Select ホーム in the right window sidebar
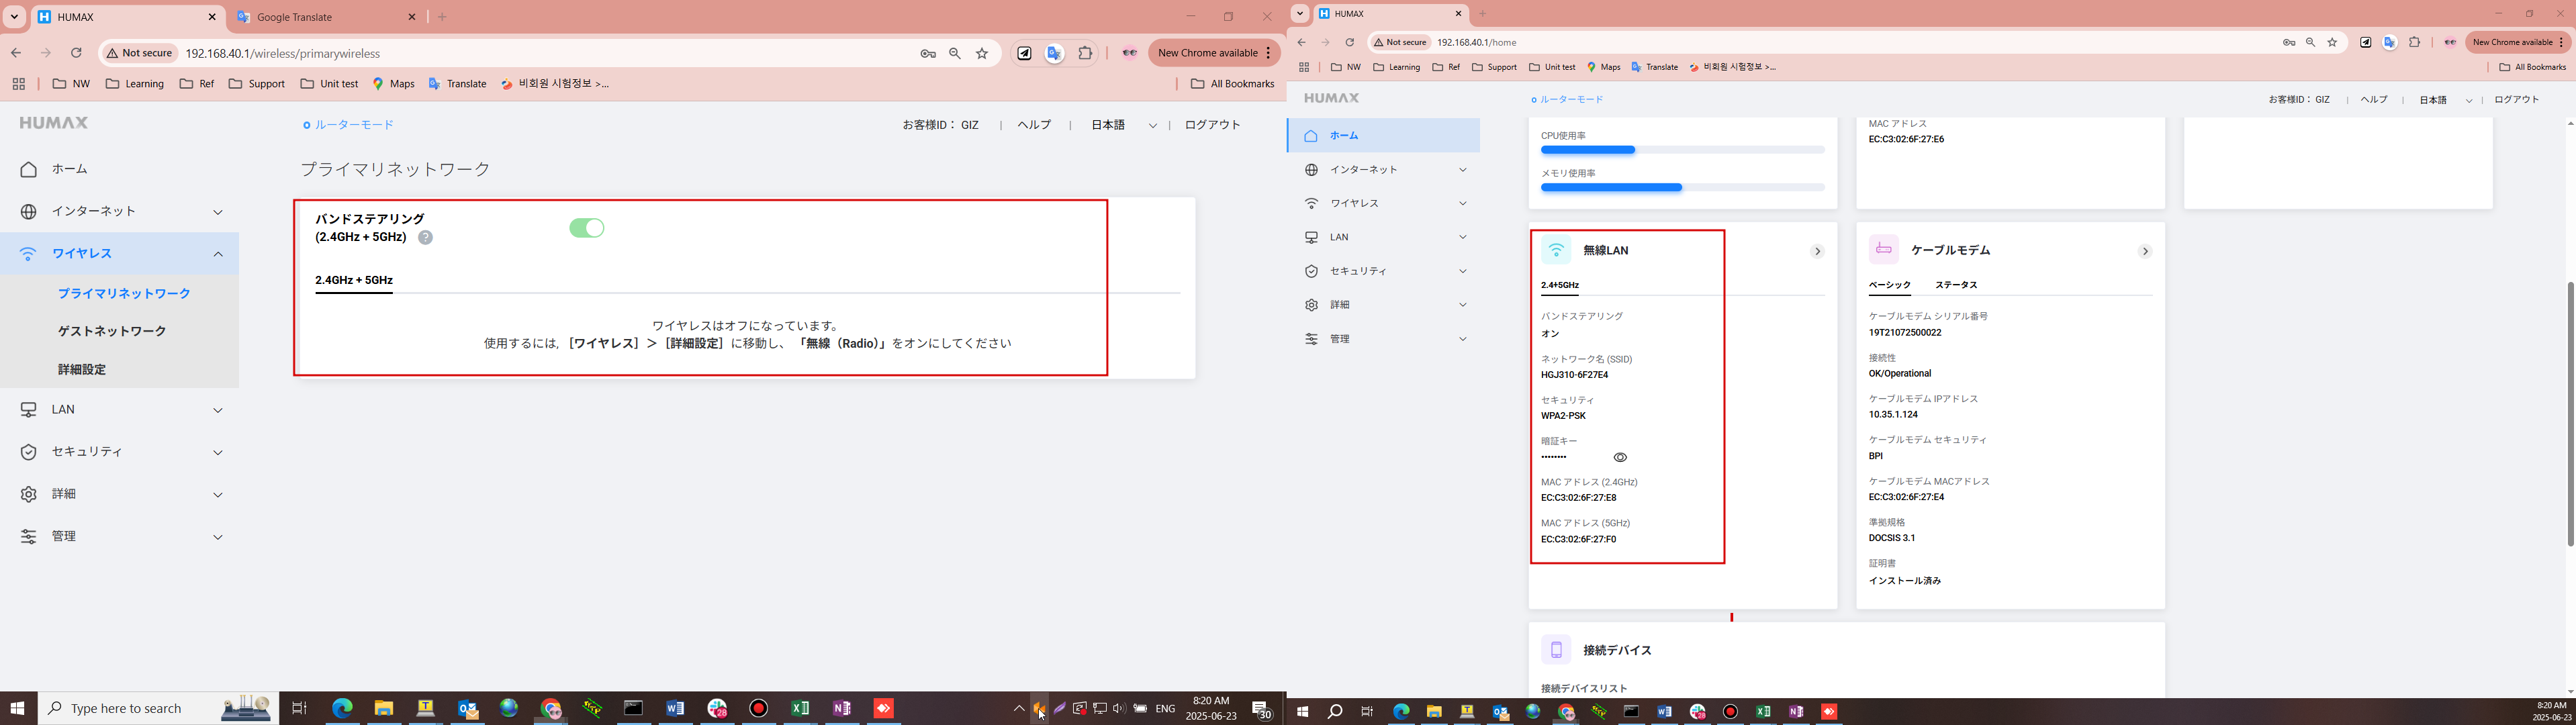 (1383, 135)
